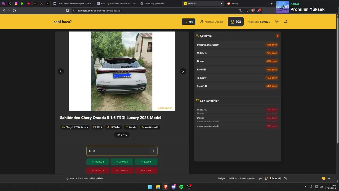Open the Brave Shields lion icon
Image resolution: width=339 pixels, height=191 pixels.
(253, 10)
